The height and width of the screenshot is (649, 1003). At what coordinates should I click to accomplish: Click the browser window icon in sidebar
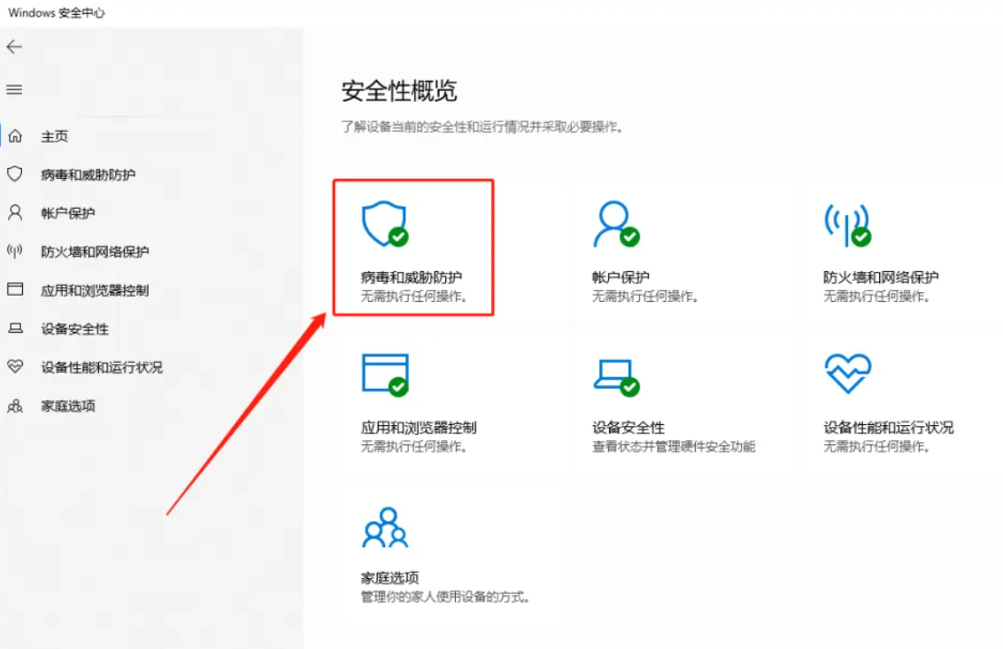(x=15, y=290)
